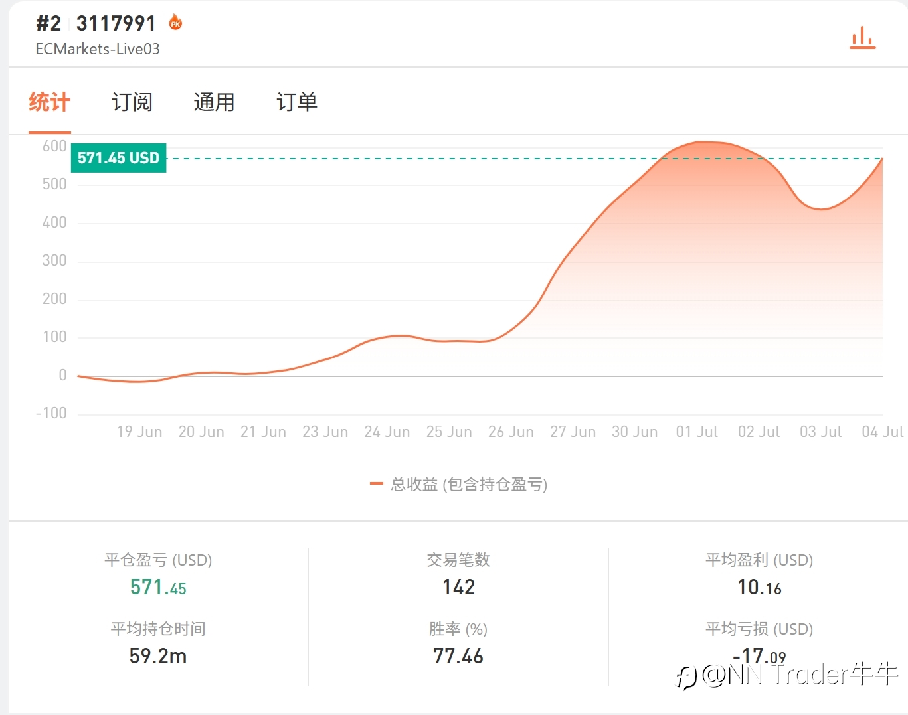The image size is (908, 715).
Task: Click account number 3117991
Action: coord(116,23)
